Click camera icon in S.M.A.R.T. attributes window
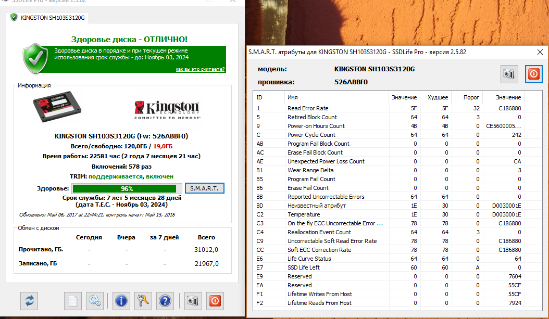The width and height of the screenshot is (549, 319). click(x=509, y=74)
